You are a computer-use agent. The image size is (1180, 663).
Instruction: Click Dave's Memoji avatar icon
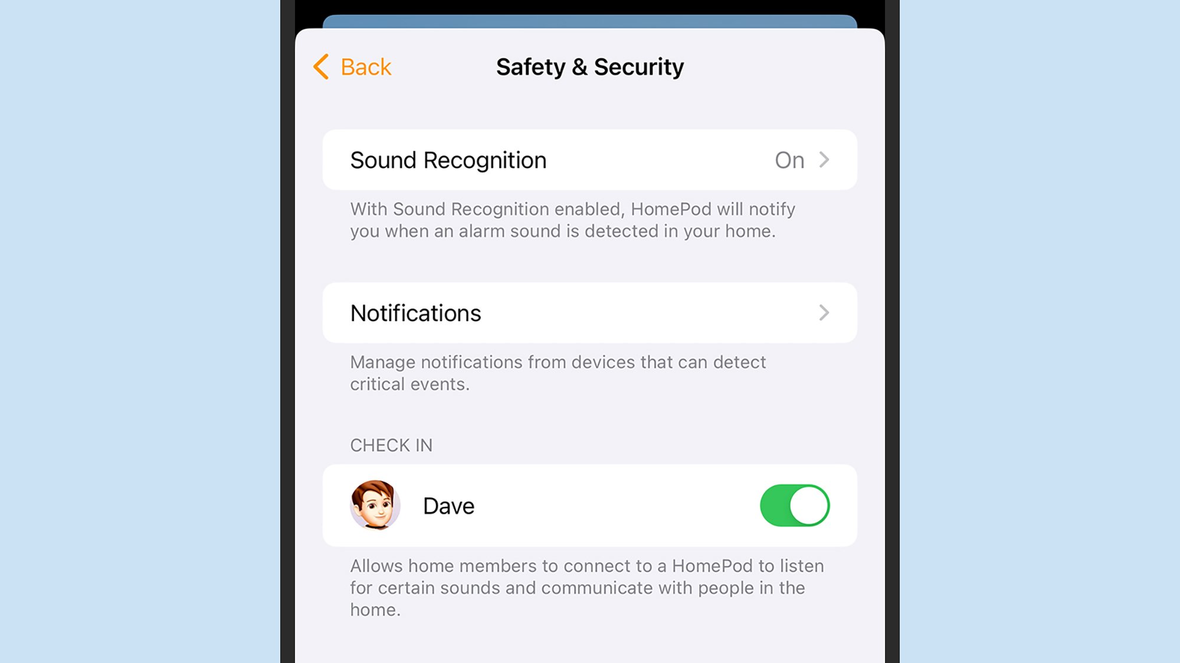tap(375, 505)
